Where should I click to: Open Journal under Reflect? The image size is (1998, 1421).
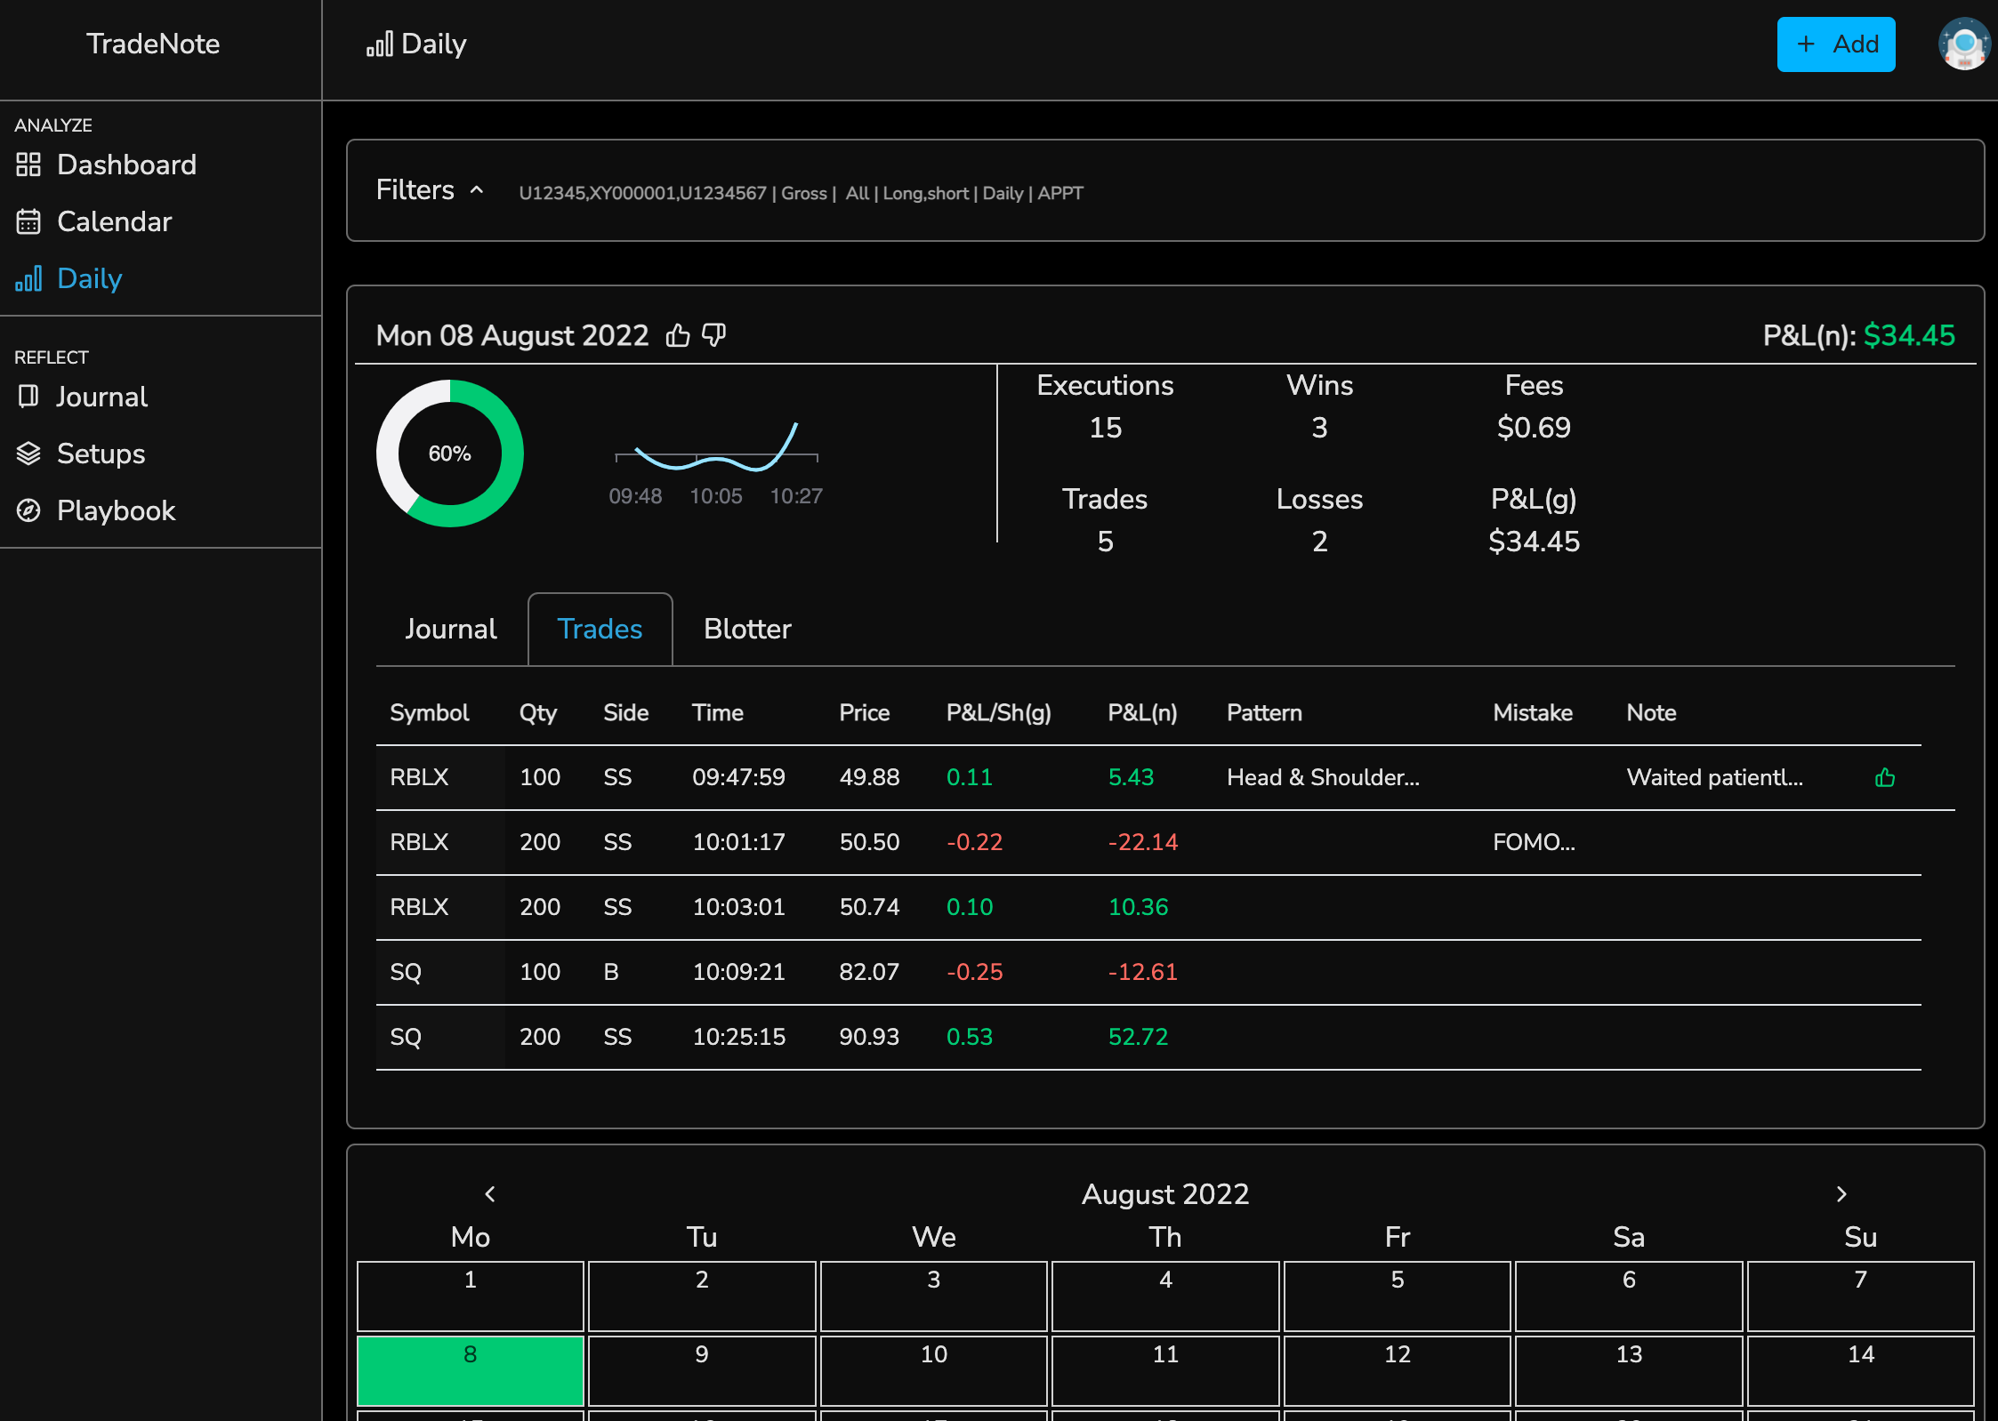click(82, 397)
